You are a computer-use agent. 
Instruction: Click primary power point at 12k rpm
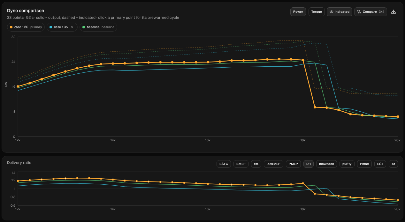click(18, 86)
